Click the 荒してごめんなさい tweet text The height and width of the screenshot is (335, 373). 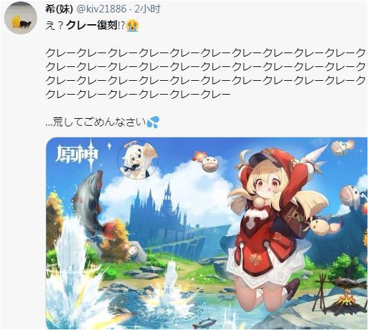pos(96,122)
